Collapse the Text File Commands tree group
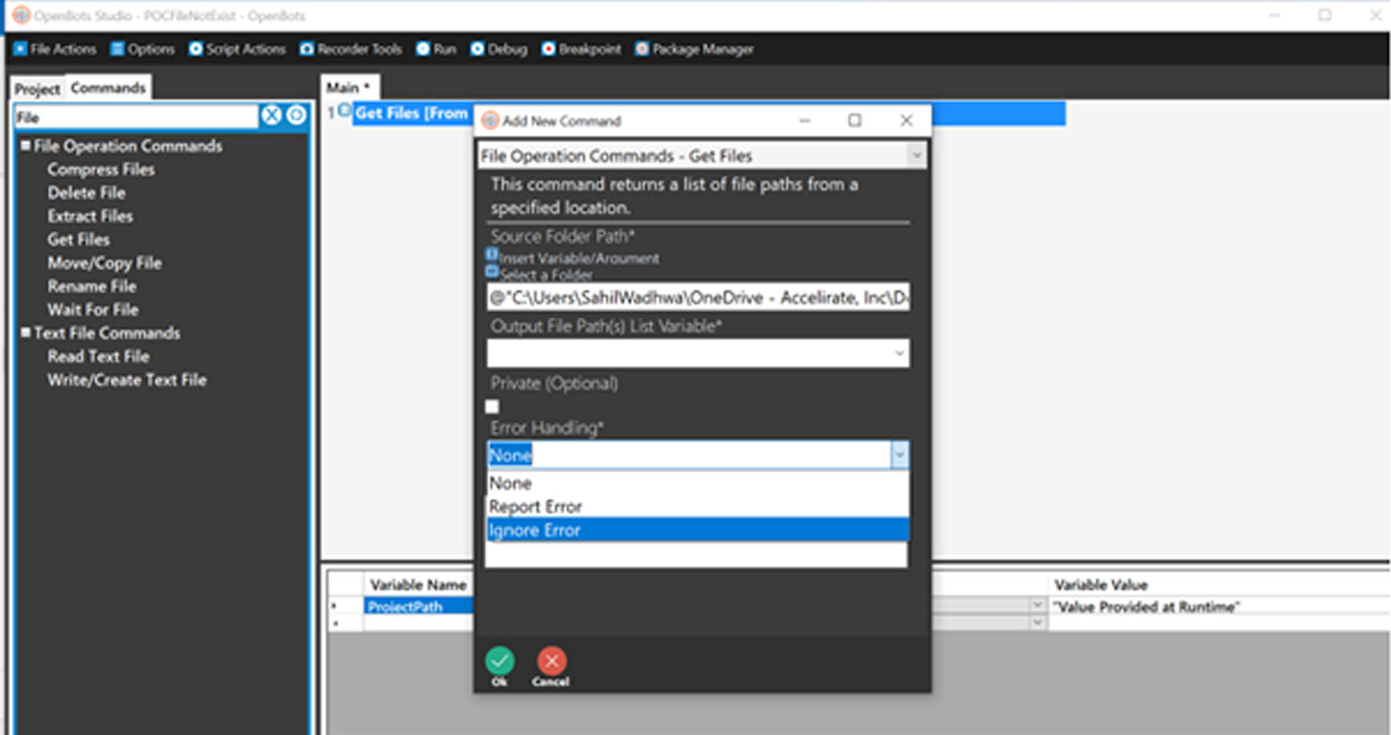Screen dimensions: 1391x735 coord(25,332)
